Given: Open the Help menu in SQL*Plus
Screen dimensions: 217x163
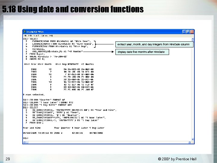Looking at the screenshot, I should click(51, 36).
